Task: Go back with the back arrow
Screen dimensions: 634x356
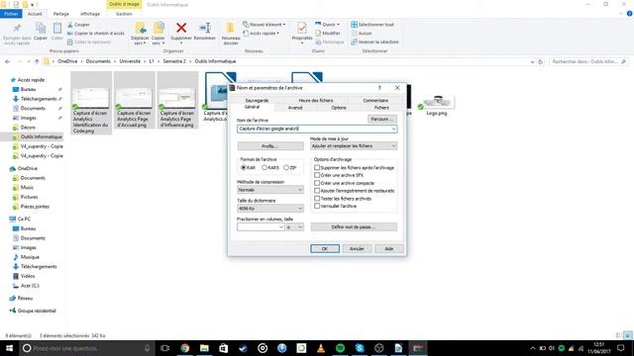Action: 8,61
